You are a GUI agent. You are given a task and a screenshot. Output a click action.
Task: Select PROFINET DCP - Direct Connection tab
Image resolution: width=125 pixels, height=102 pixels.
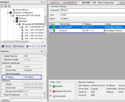click(x=98, y=3)
